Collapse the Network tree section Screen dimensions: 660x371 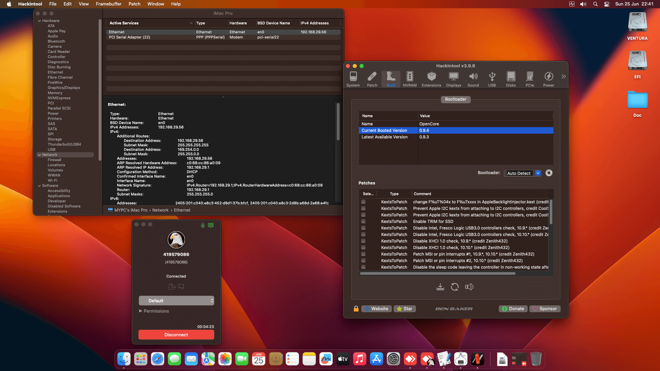pyautogui.click(x=39, y=155)
